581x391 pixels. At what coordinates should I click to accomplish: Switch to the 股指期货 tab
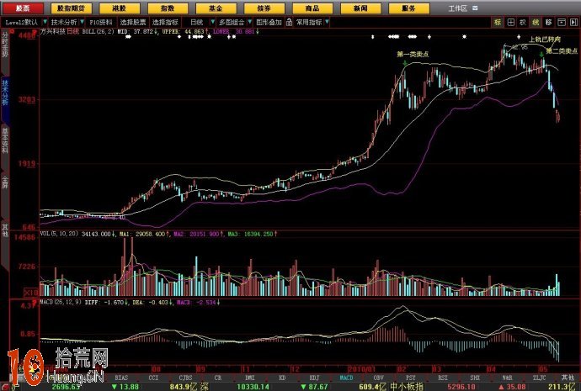71,8
